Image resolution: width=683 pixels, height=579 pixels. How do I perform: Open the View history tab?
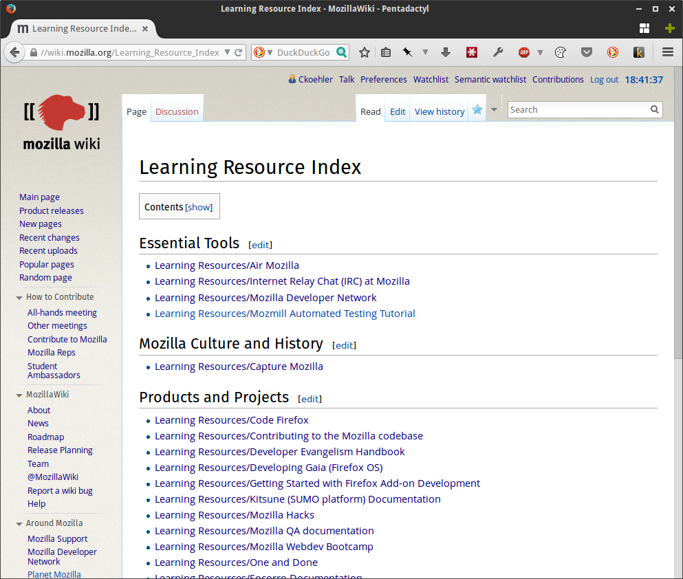pyautogui.click(x=439, y=112)
